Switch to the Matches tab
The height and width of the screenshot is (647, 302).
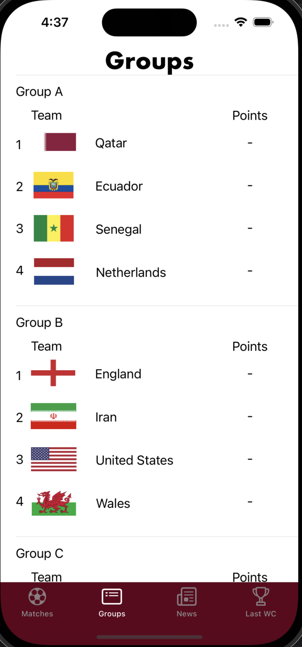(37, 603)
